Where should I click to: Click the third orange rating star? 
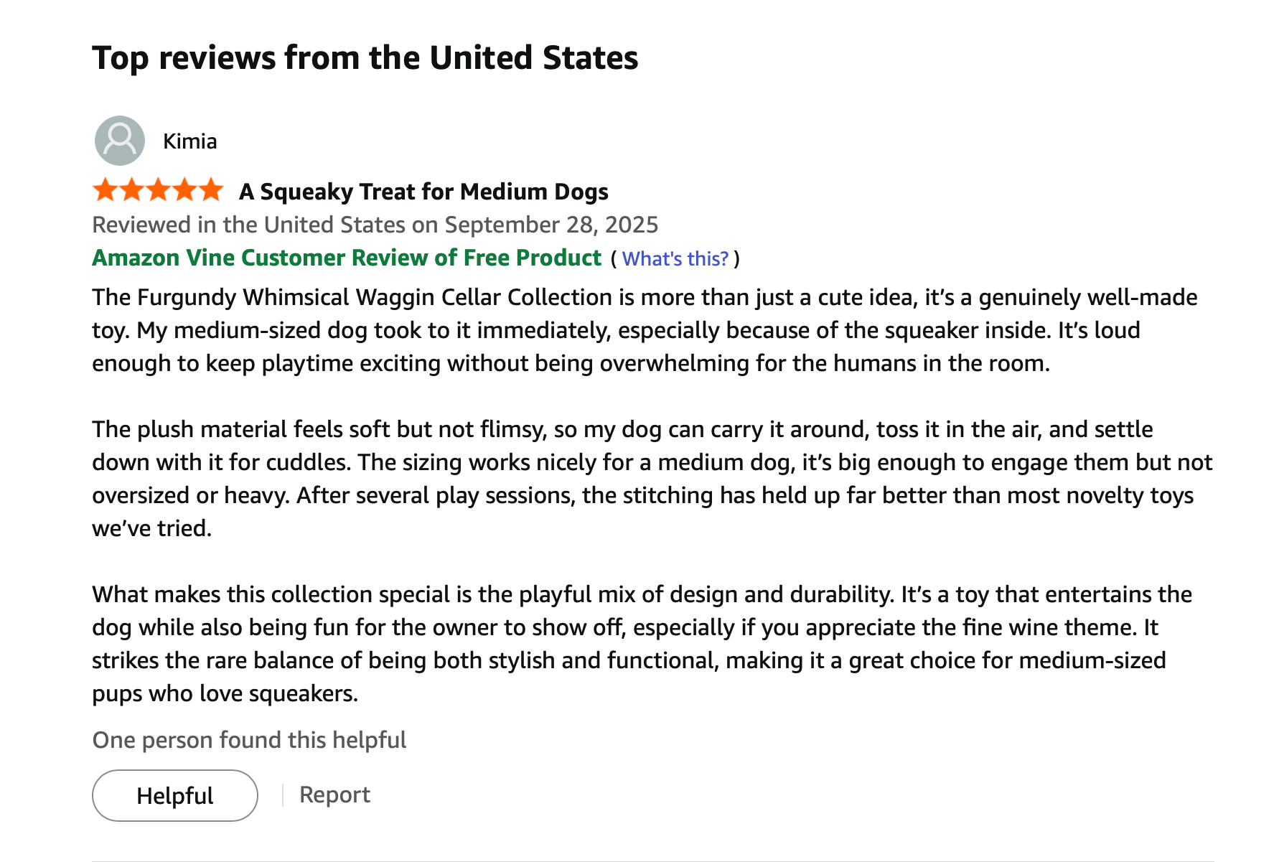[159, 190]
